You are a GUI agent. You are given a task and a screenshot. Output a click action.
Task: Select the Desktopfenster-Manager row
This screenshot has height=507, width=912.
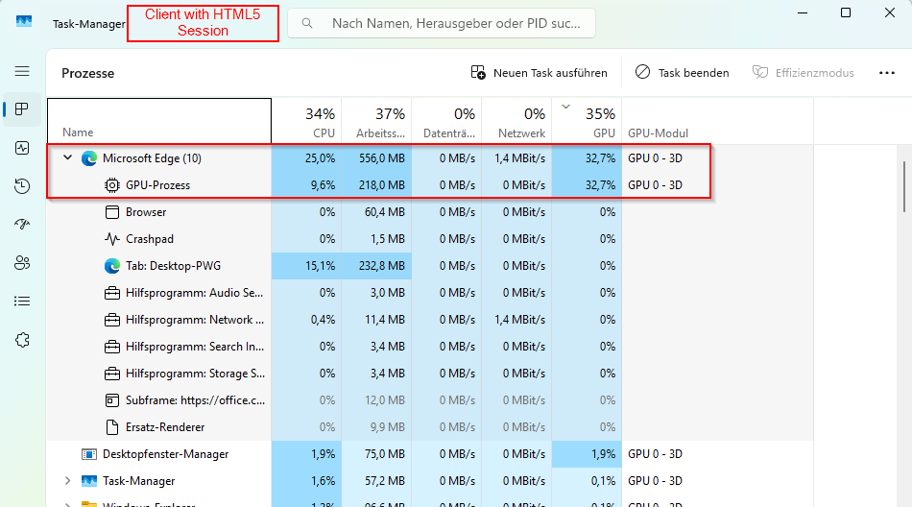coord(430,454)
